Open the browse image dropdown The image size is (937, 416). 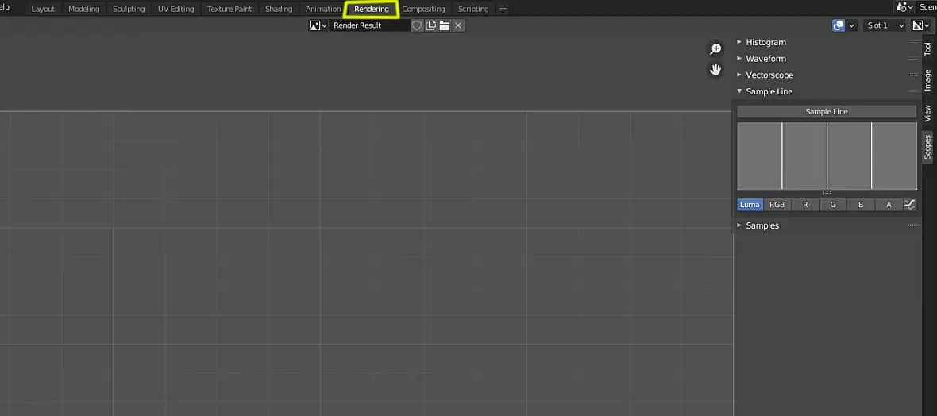click(x=318, y=25)
